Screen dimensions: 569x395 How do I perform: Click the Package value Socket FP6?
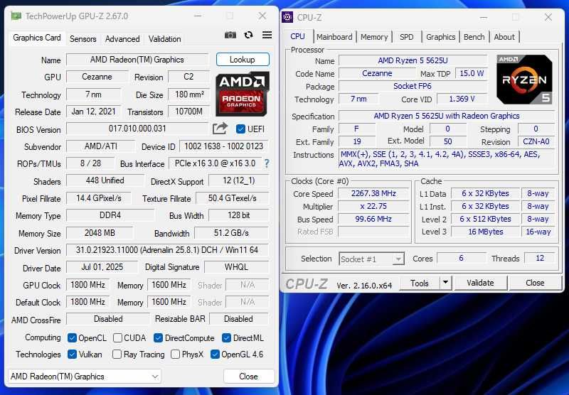click(x=413, y=86)
